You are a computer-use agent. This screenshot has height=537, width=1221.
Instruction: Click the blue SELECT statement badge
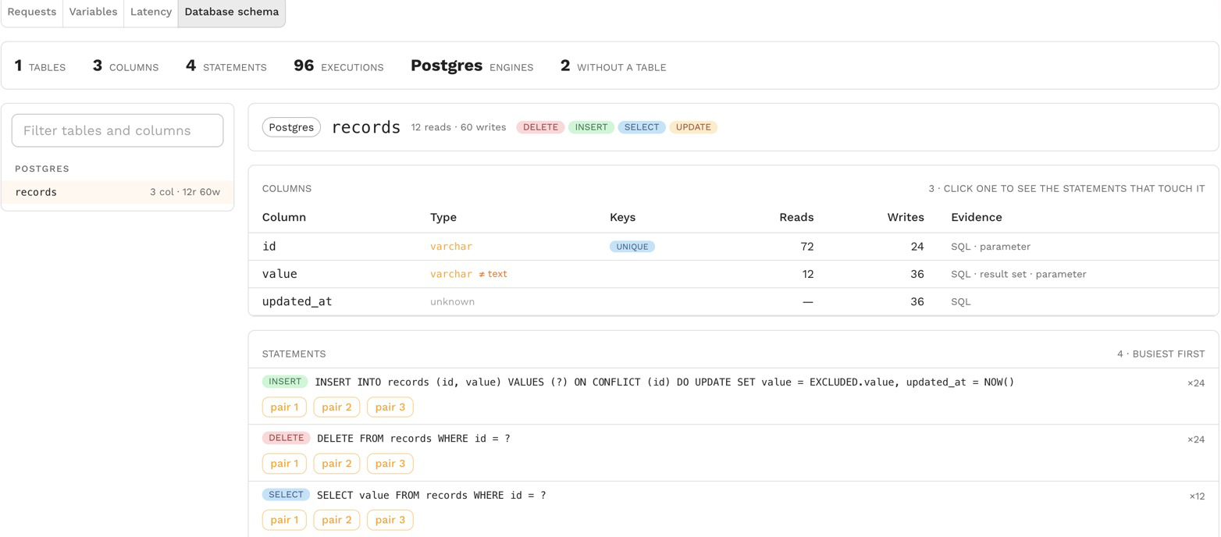coord(286,495)
